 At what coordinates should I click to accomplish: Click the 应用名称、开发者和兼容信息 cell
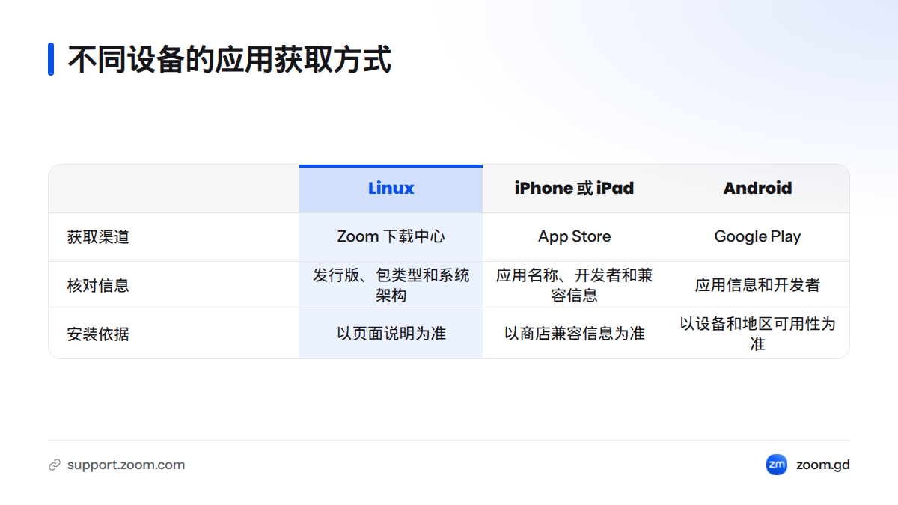(x=574, y=286)
